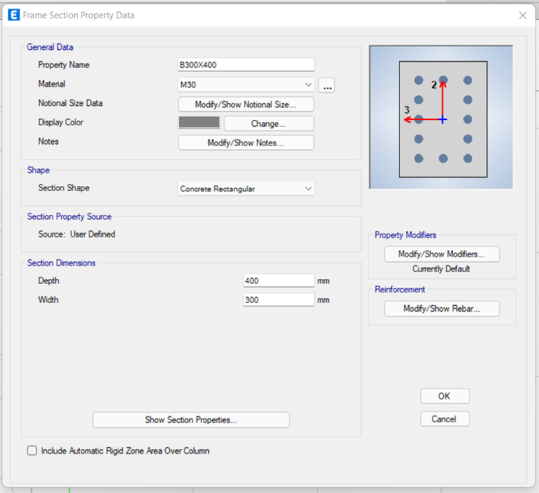Select the gray Display Color swatch
Screen dimensions: 539x493
click(x=199, y=123)
